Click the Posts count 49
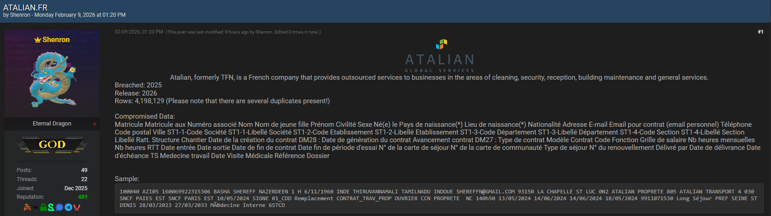Screen dimensions: 771x216 tap(84, 170)
